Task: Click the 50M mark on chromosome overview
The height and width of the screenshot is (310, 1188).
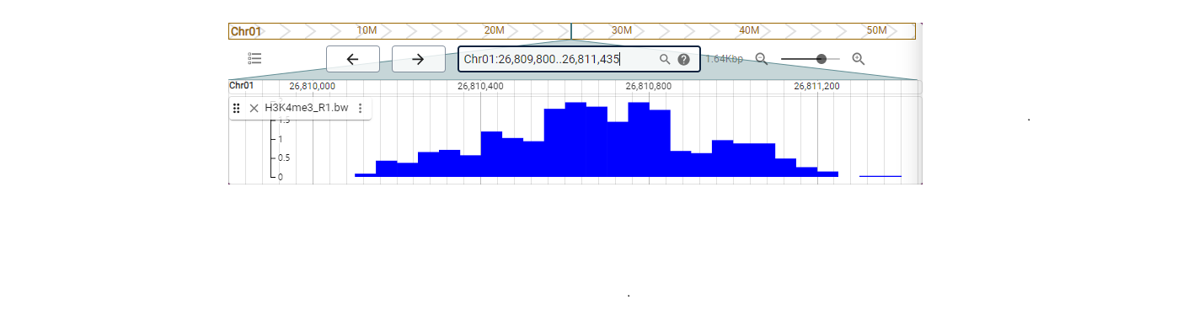Action: click(x=877, y=30)
